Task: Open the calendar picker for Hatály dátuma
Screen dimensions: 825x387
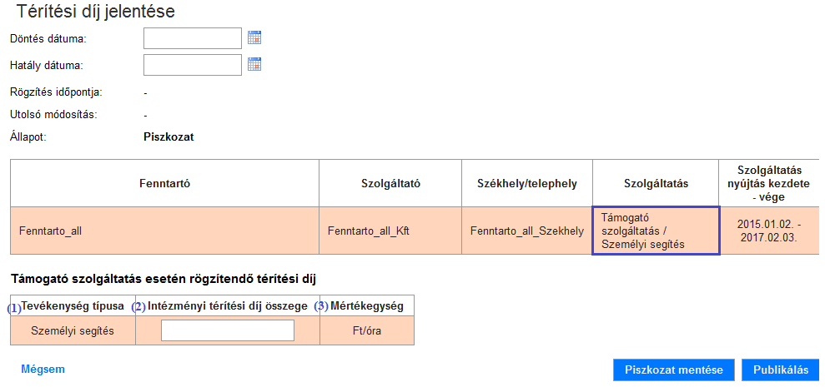Action: click(254, 64)
